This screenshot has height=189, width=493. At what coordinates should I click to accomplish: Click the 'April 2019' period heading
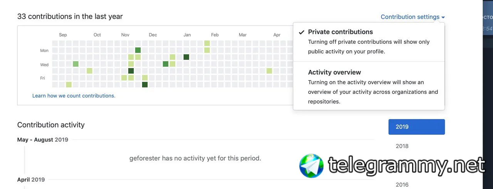pos(31,179)
